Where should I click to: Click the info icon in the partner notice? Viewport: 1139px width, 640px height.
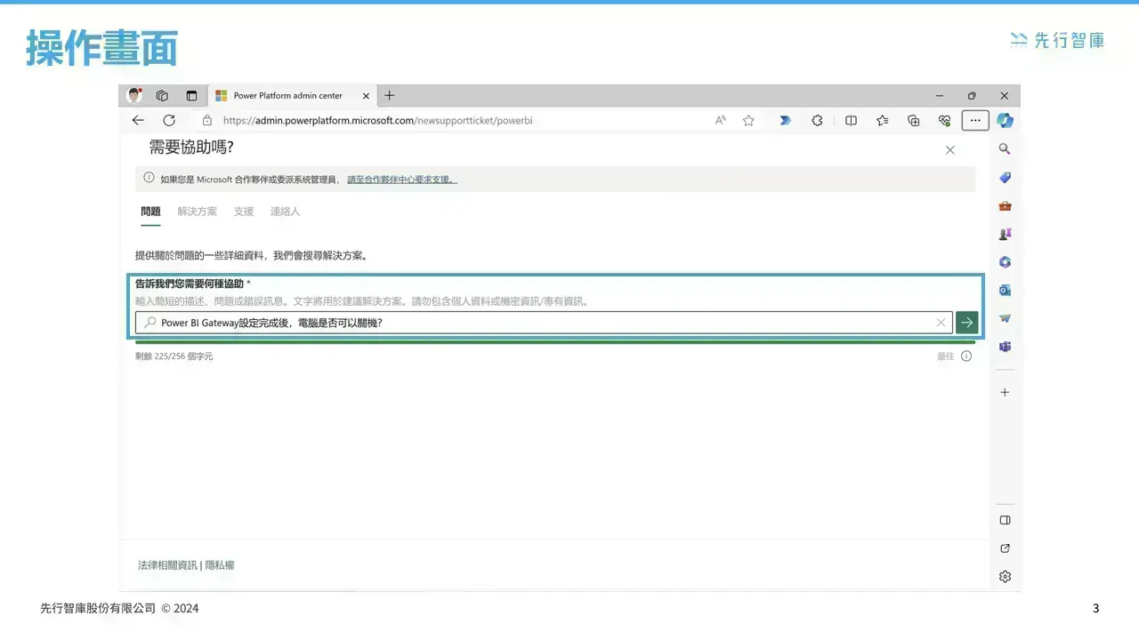(149, 179)
